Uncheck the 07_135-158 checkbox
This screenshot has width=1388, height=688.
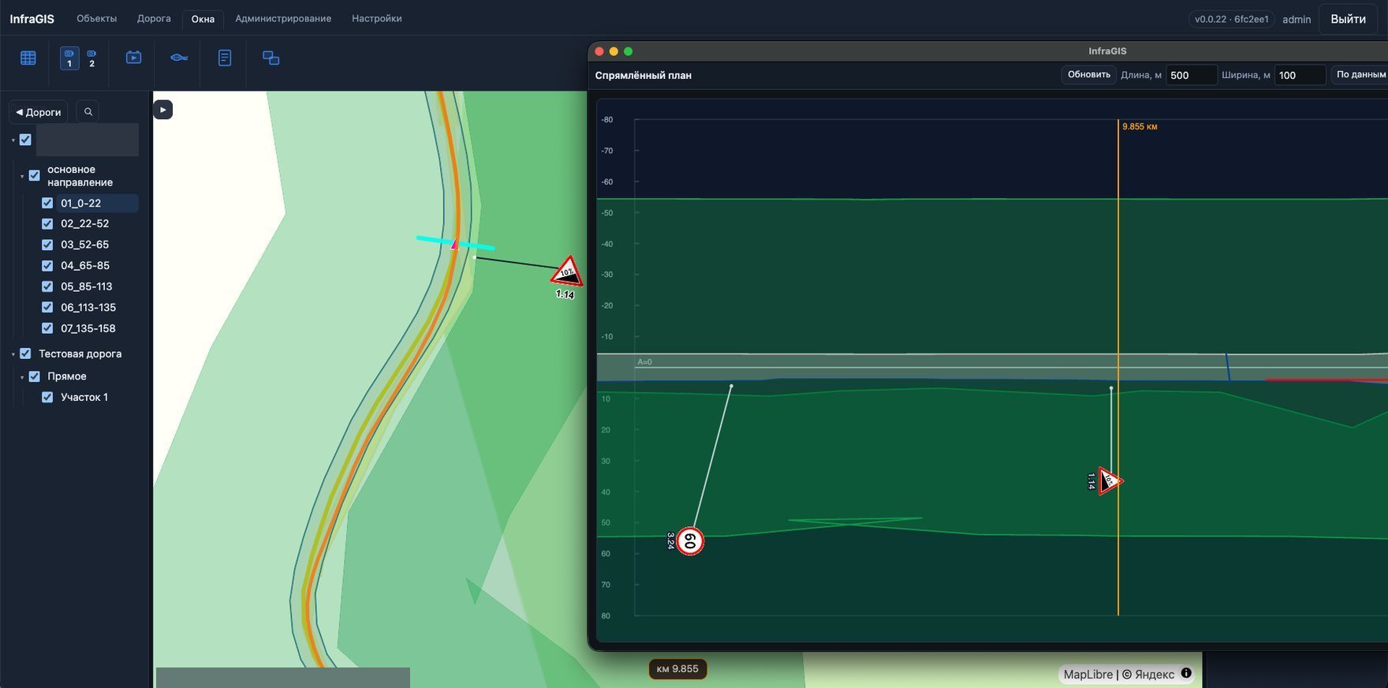pyautogui.click(x=47, y=328)
